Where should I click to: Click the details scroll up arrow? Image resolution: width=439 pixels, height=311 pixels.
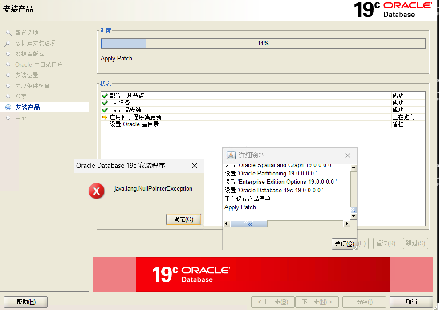[x=354, y=168]
